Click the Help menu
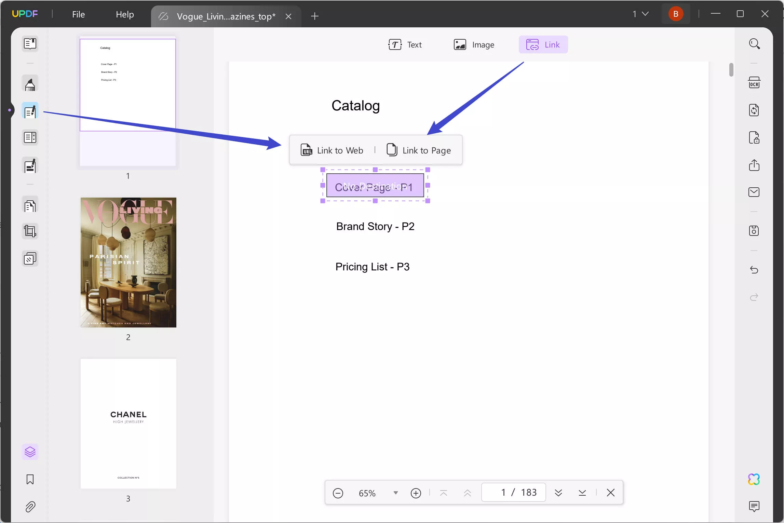Screen dimensions: 784x523 coord(124,13)
